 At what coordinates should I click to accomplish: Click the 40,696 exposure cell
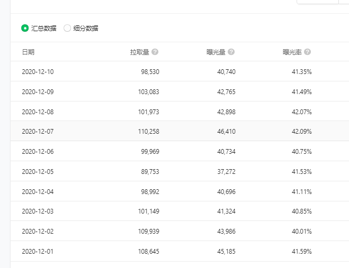pyautogui.click(x=226, y=191)
